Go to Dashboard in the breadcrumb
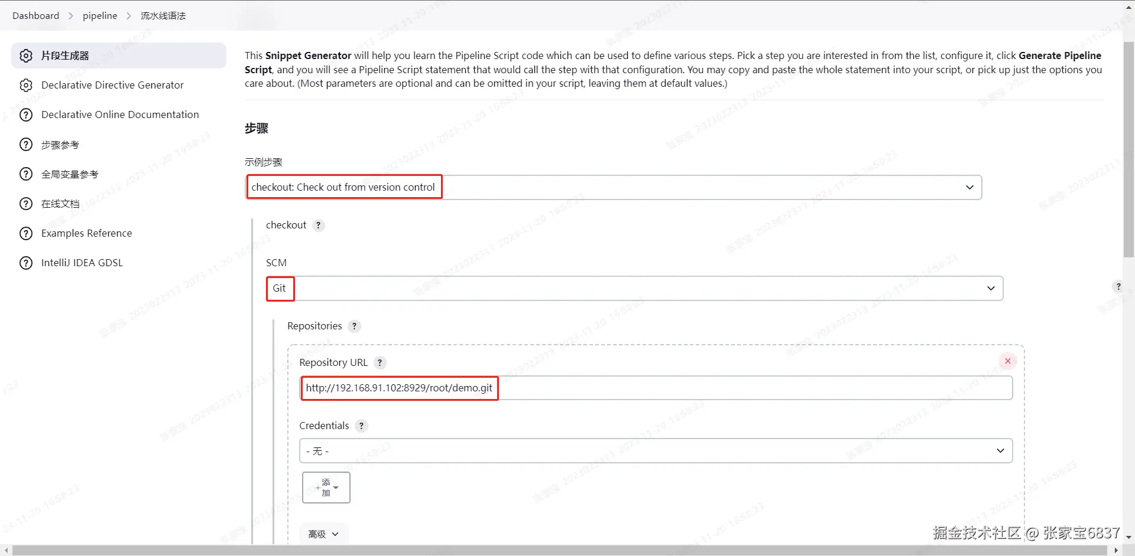Image resolution: width=1135 pixels, height=556 pixels. coord(35,15)
